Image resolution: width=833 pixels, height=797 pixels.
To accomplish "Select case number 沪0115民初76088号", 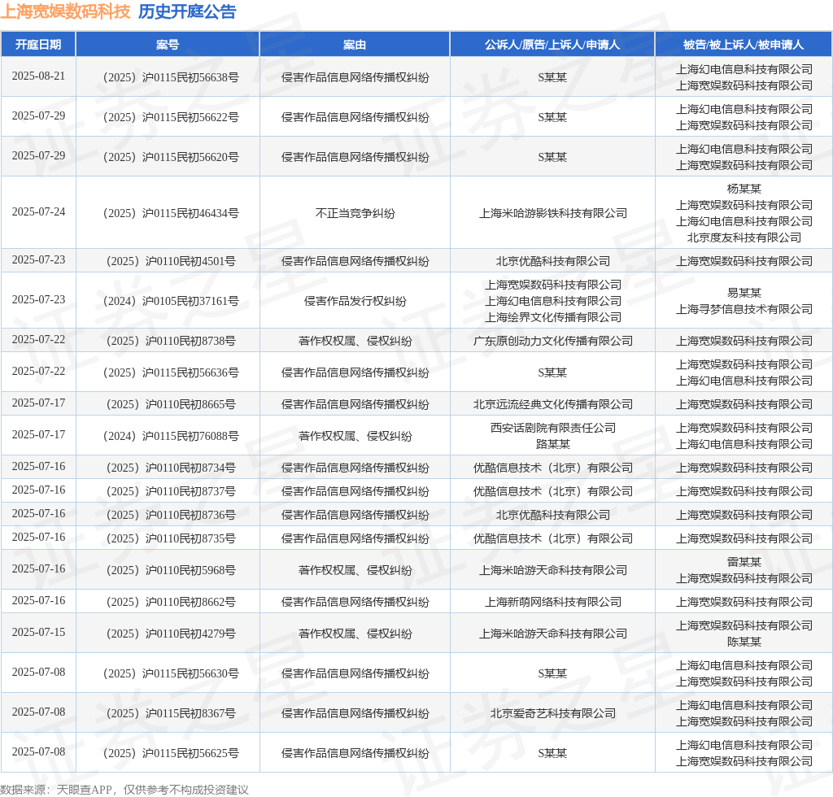I will (171, 436).
